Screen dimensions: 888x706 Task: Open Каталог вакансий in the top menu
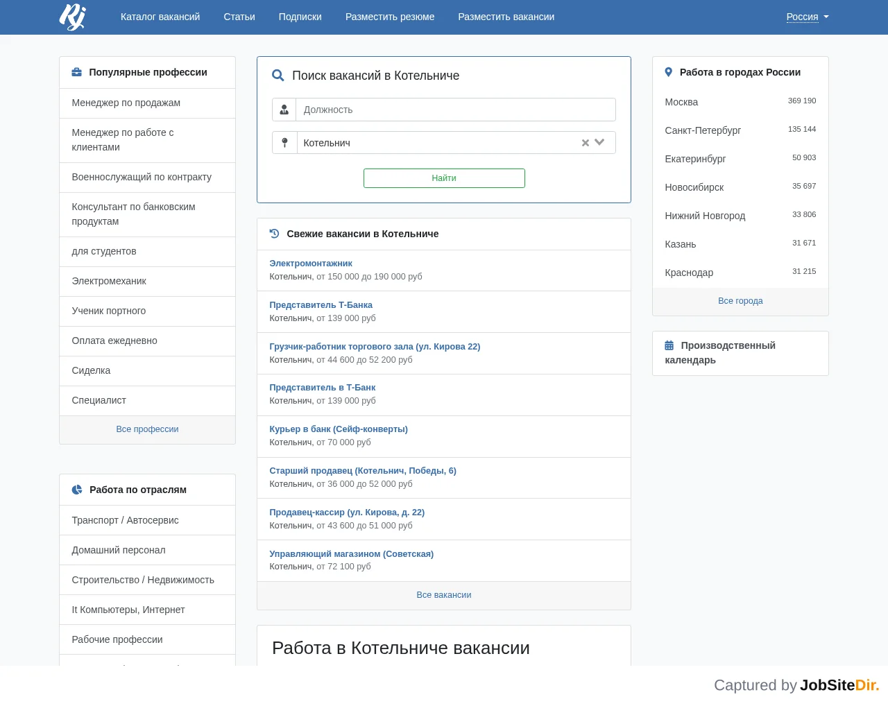160,17
